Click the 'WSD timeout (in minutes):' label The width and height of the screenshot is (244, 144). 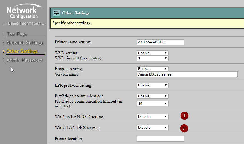coord(79,58)
